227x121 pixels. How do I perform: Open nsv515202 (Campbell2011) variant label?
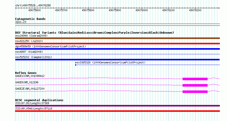pos(34,57)
